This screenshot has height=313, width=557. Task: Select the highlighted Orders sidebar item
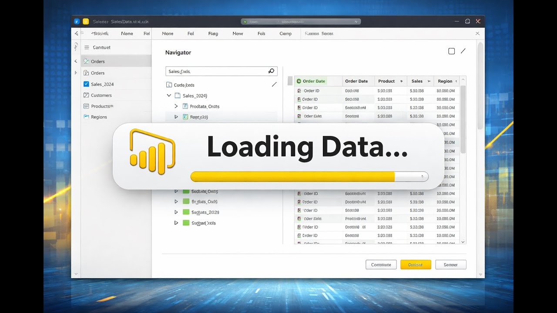pos(116,61)
